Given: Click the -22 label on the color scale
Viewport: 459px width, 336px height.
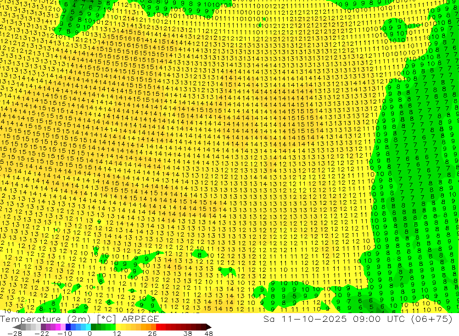Looking at the screenshot, I should [42, 334].
